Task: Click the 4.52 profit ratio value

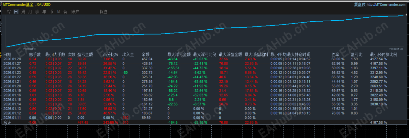Action: 354,73
